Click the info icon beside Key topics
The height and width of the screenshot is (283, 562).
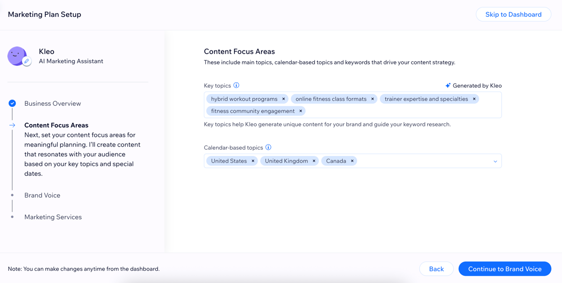(x=236, y=86)
